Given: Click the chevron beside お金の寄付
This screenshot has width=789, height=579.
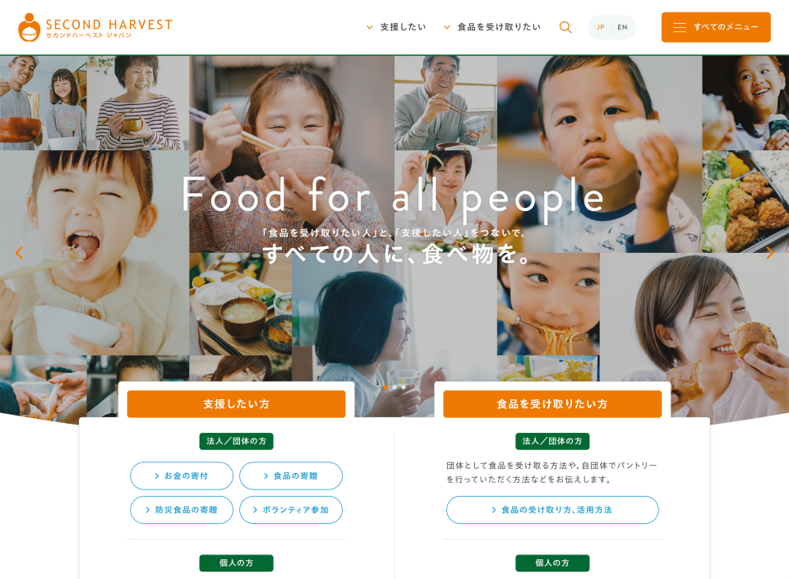Looking at the screenshot, I should coord(156,476).
